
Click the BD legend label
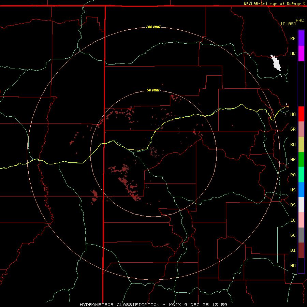tap(293, 145)
